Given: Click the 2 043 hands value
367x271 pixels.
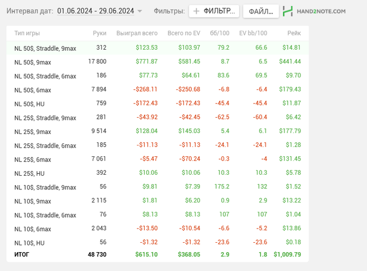Looking at the screenshot, I should tap(99, 228).
